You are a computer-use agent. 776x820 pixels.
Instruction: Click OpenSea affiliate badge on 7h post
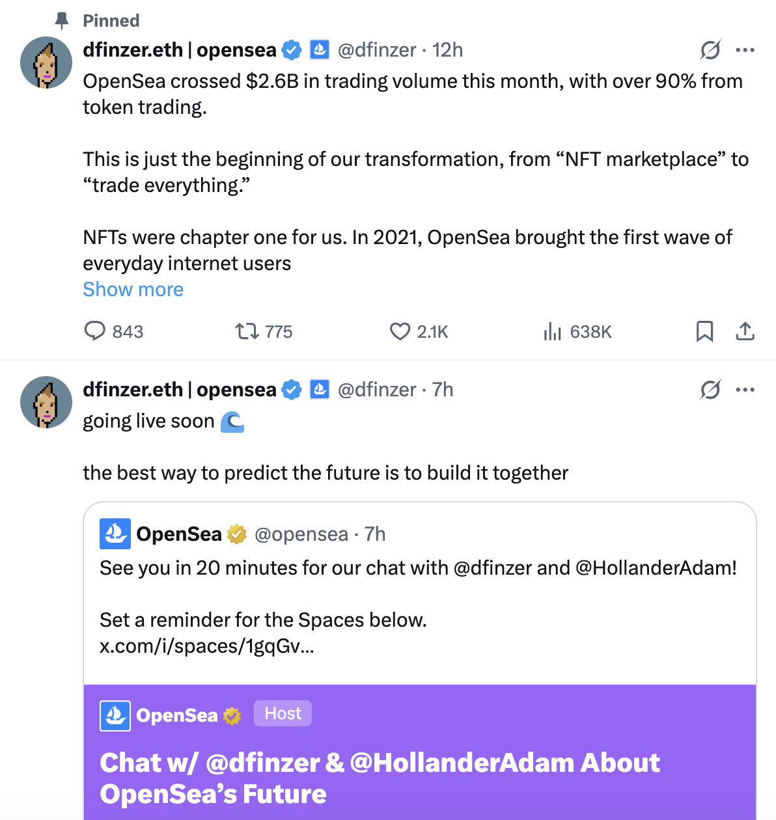point(319,389)
